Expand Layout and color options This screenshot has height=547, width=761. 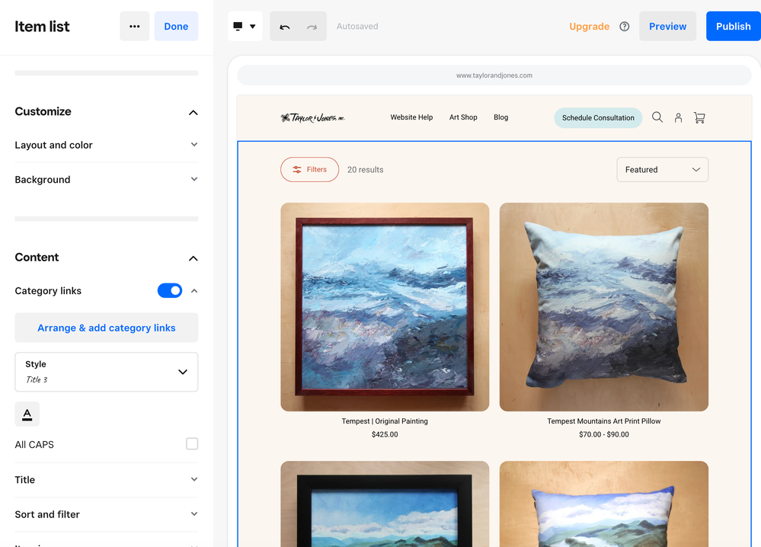pyautogui.click(x=107, y=145)
